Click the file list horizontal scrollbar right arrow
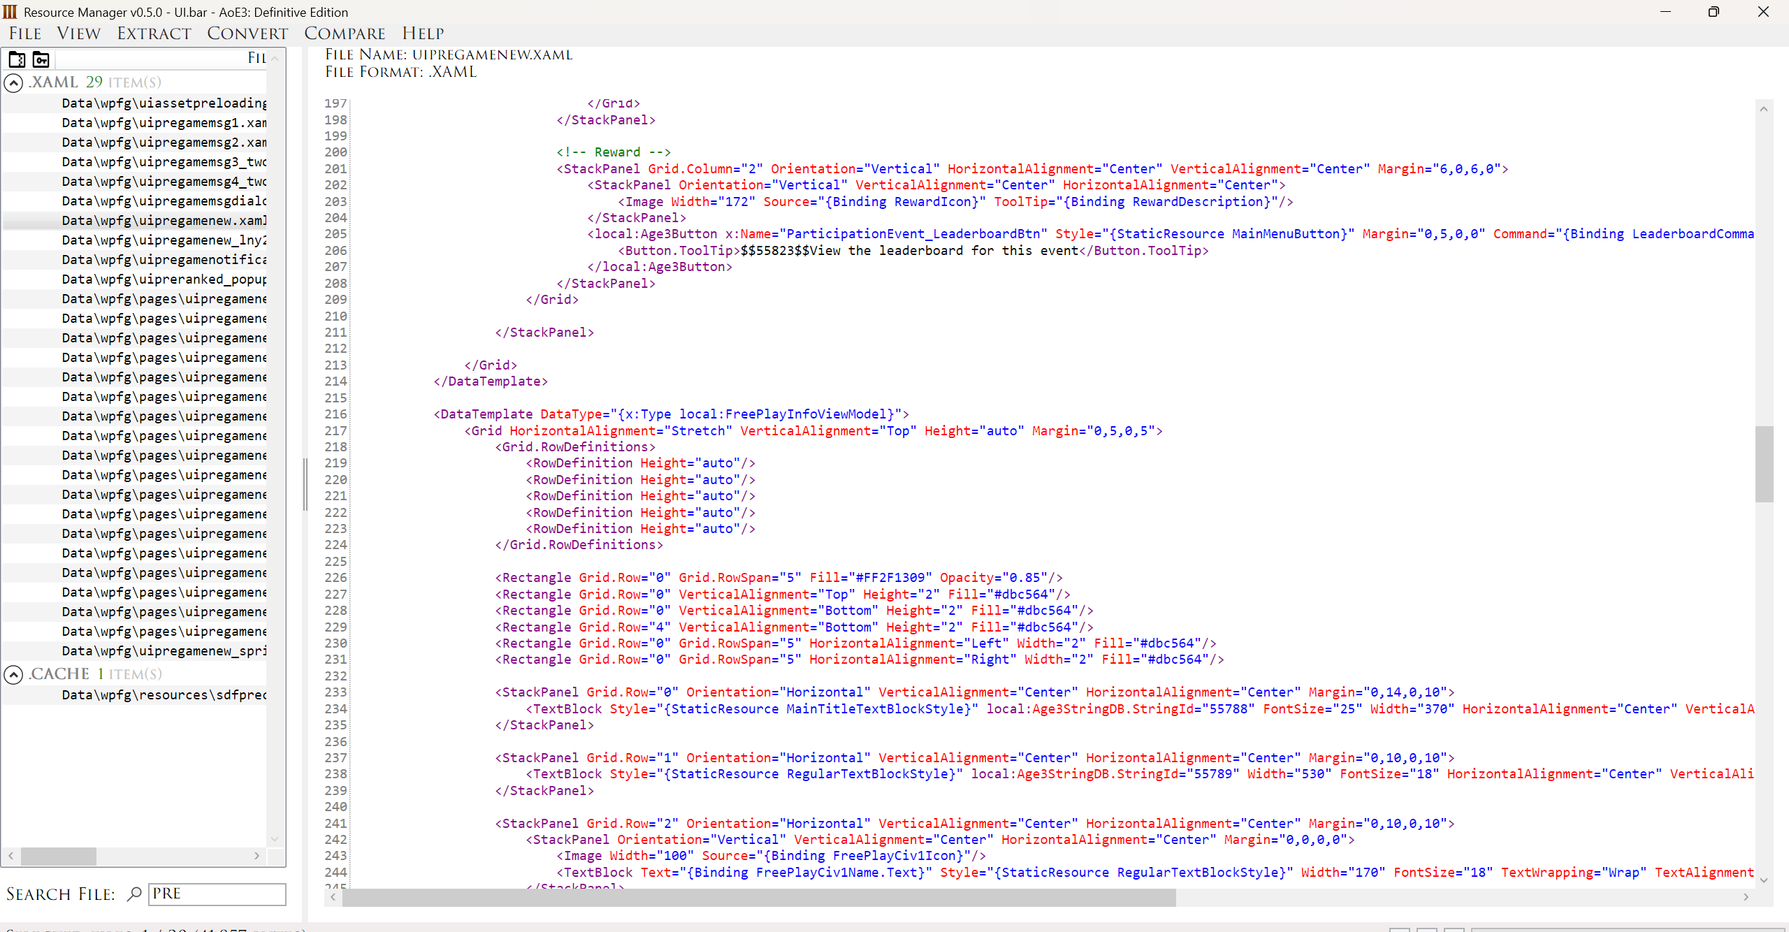 [x=256, y=856]
